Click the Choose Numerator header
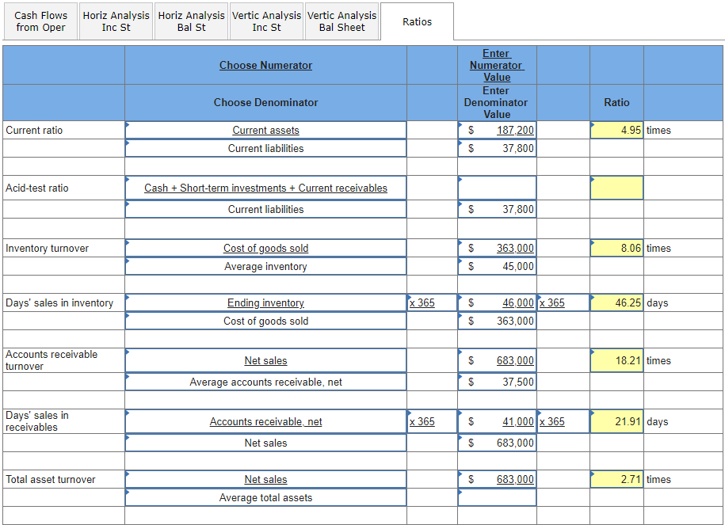Image resolution: width=725 pixels, height=525 pixels. [x=266, y=65]
